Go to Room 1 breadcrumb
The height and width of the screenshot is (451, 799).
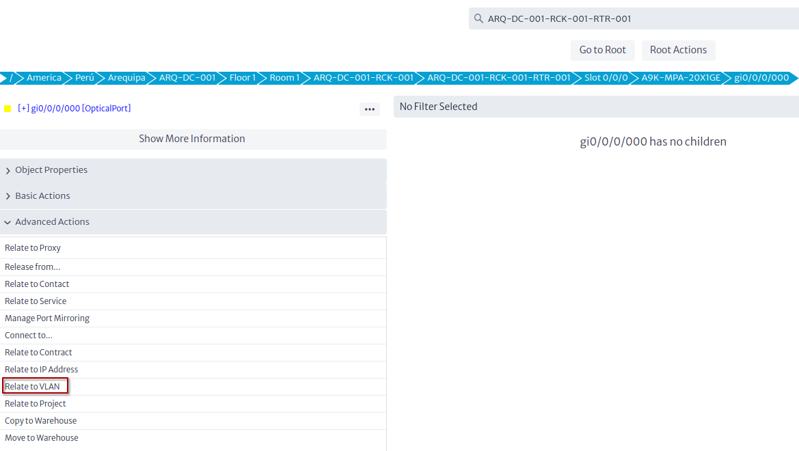click(284, 78)
